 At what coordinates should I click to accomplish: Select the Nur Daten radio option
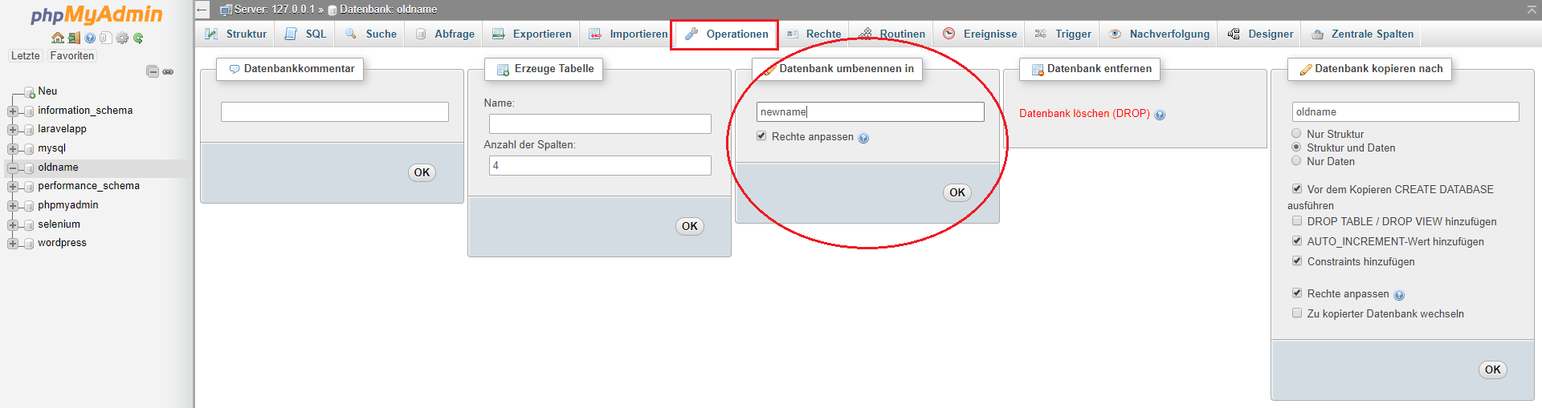coord(1296,161)
